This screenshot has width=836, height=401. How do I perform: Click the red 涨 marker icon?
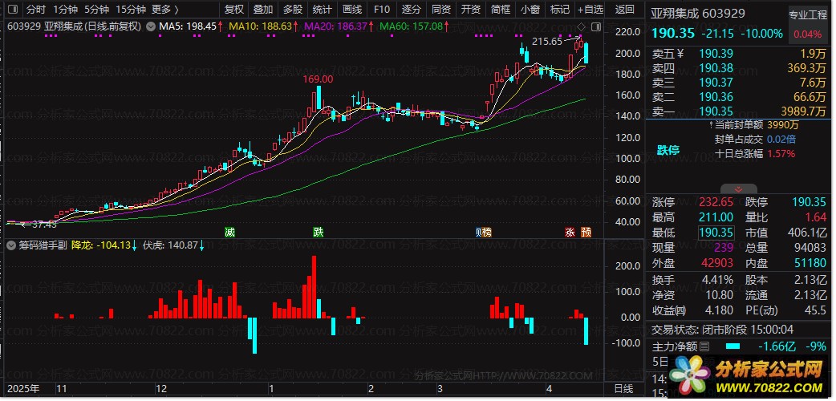(x=570, y=233)
